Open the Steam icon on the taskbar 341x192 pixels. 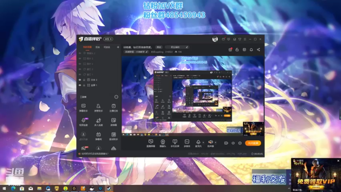point(109,189)
